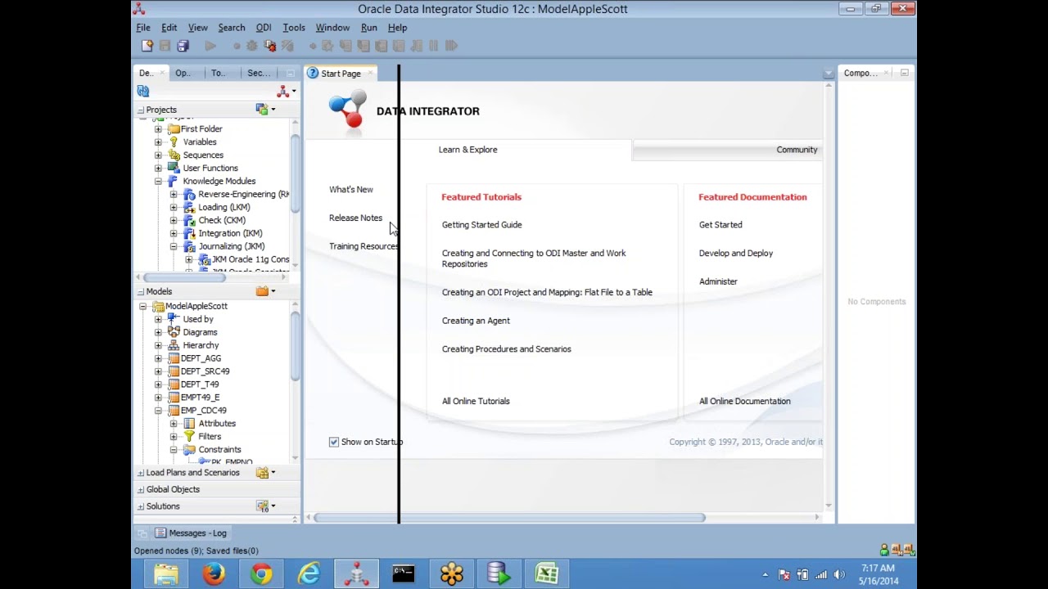
Task: Click the New toolbar icon
Action: tap(147, 46)
